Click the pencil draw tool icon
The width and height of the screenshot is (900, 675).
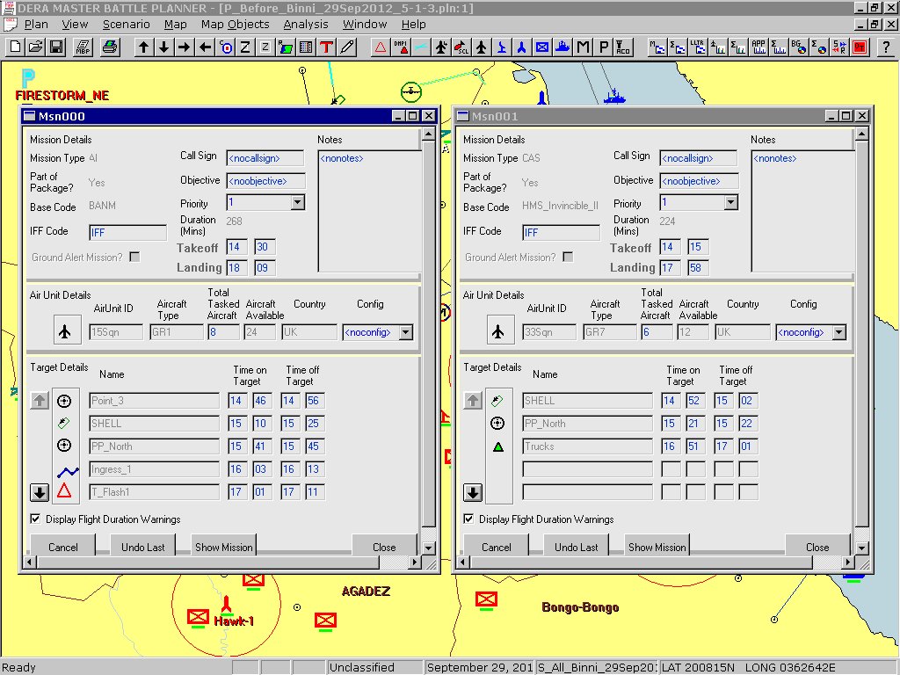347,47
